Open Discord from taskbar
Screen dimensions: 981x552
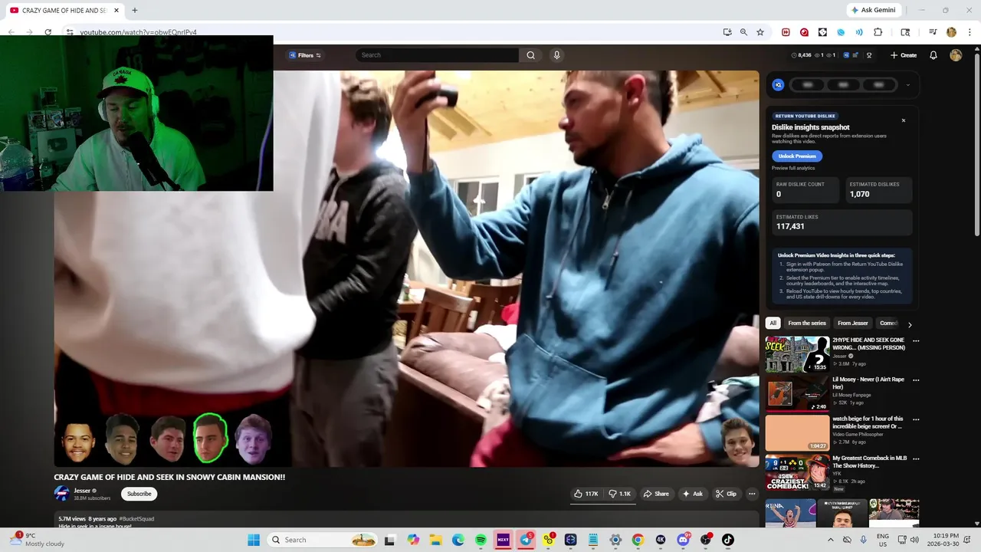pos(683,540)
